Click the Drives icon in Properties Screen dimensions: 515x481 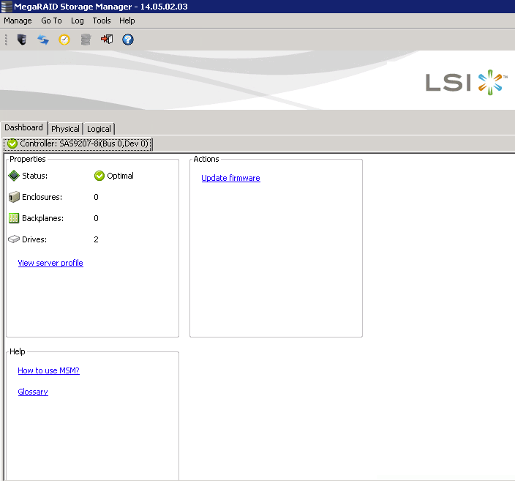pos(13,239)
